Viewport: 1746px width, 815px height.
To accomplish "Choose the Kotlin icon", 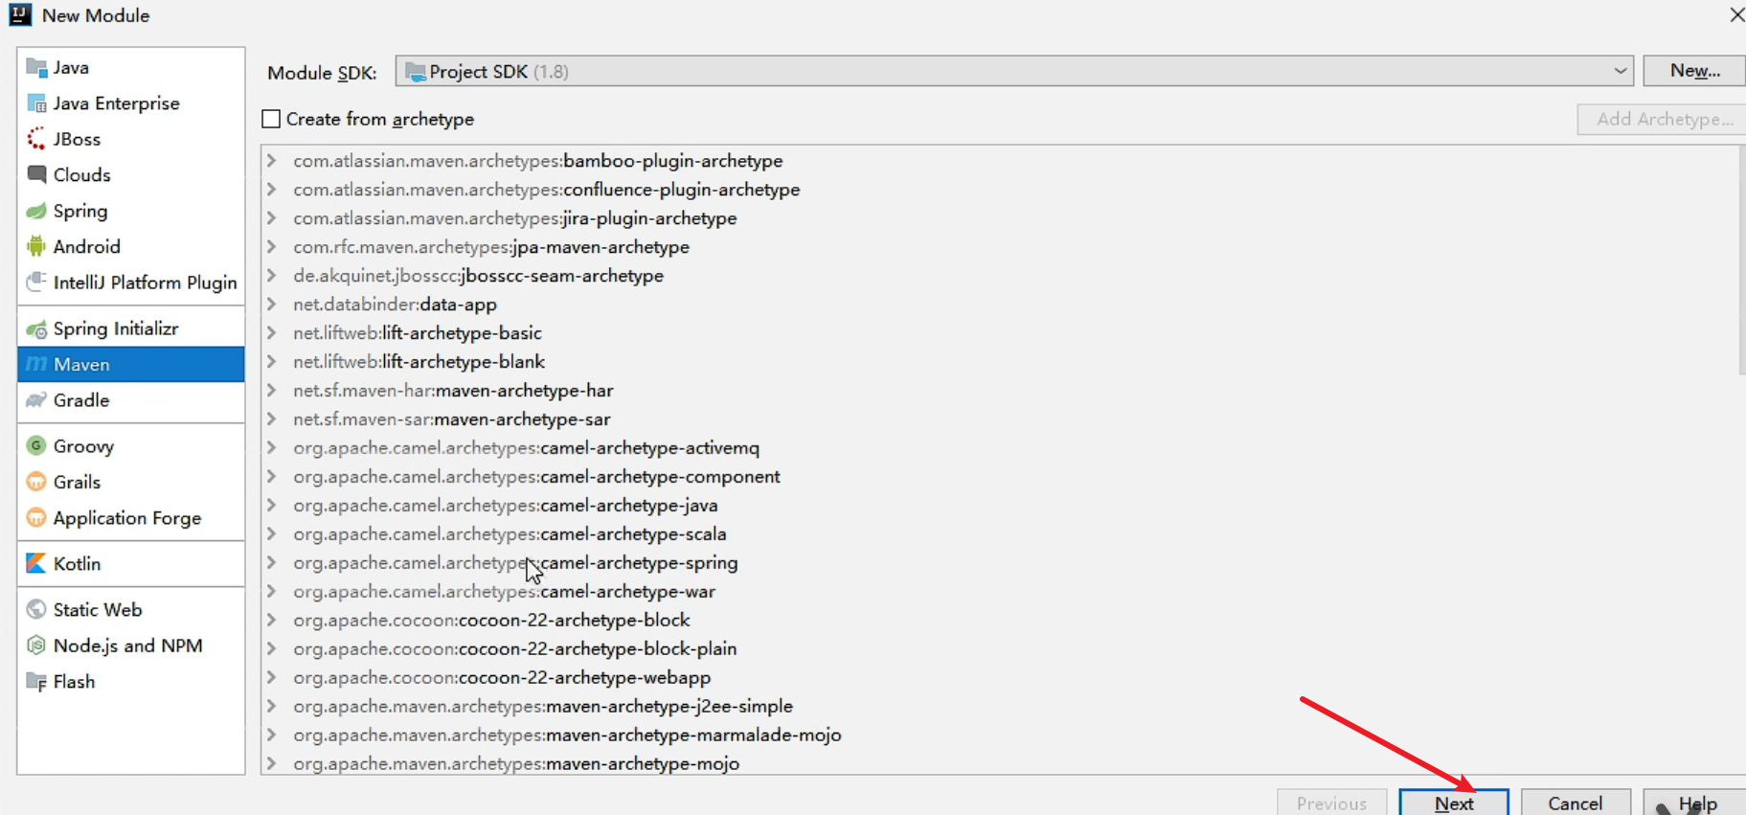I will click(36, 563).
